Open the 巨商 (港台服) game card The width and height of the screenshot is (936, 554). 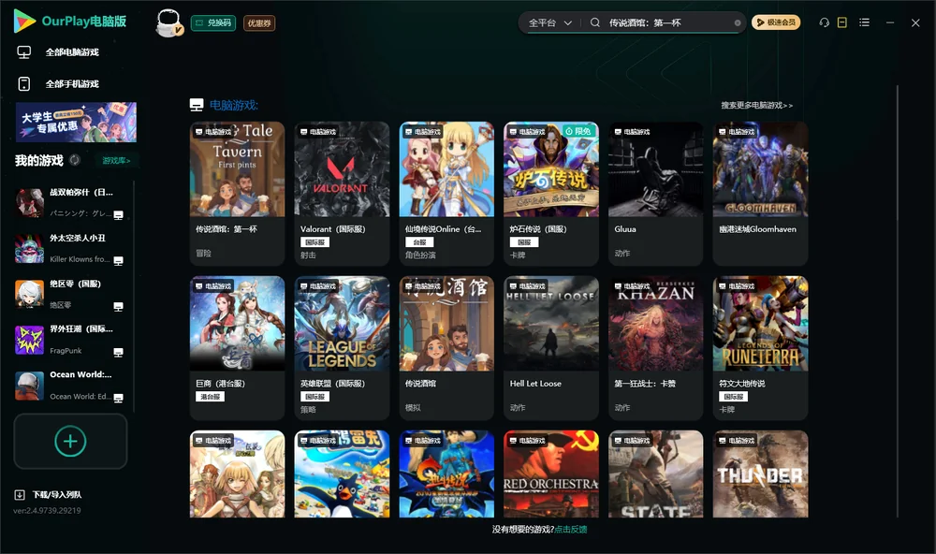[x=237, y=348]
